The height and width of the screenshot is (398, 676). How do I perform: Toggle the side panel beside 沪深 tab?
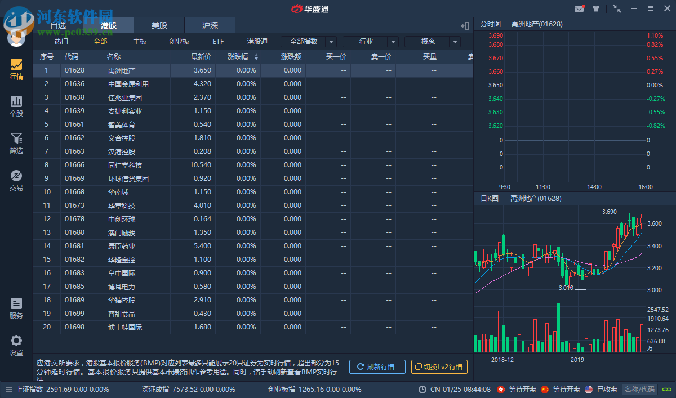(464, 26)
